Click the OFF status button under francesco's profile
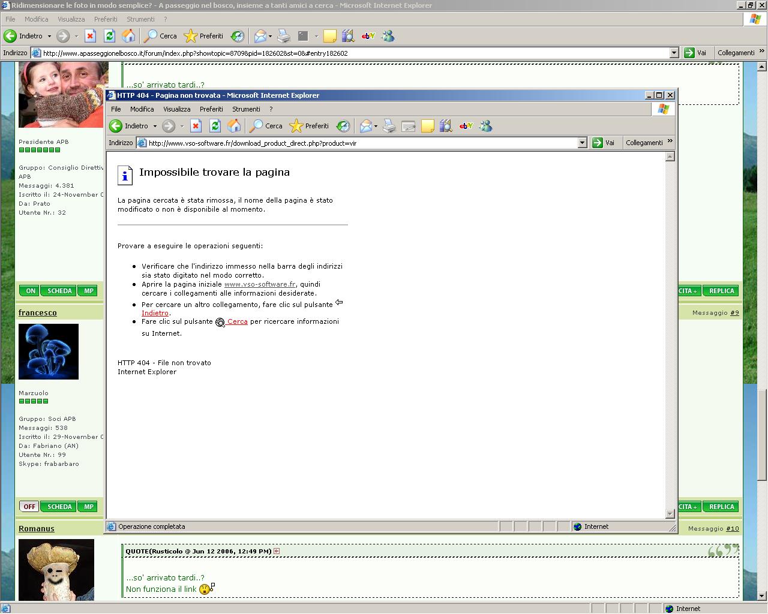The height and width of the screenshot is (614, 768). coord(29,507)
